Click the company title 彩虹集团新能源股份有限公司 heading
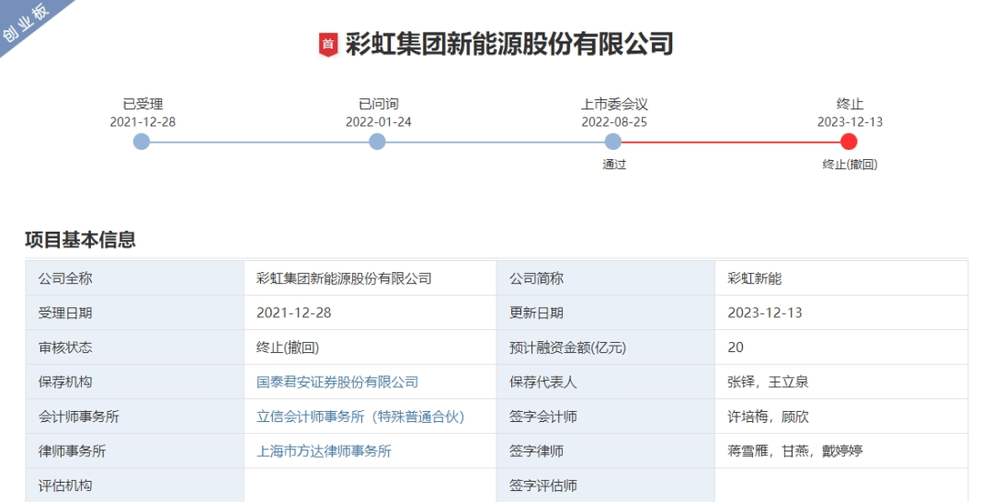This screenshot has width=993, height=502. pos(508,44)
